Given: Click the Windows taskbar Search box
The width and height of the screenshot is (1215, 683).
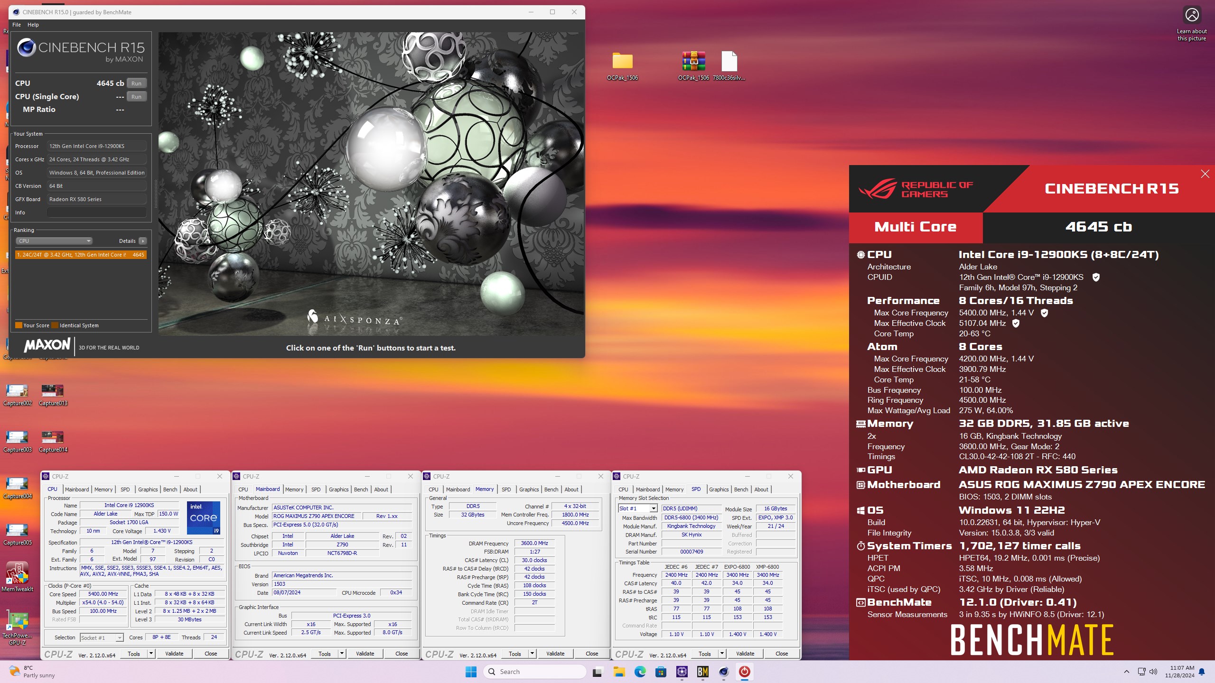Looking at the screenshot, I should [535, 672].
